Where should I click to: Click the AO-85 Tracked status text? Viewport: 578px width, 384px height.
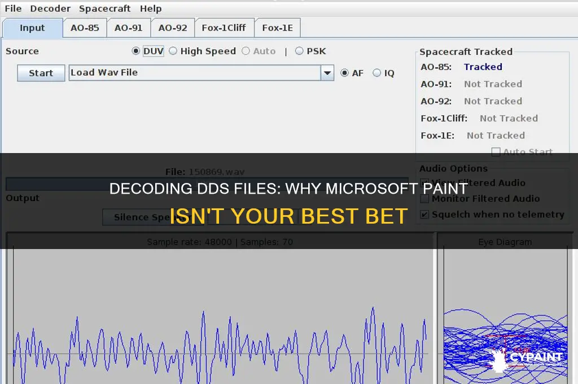[x=483, y=67]
